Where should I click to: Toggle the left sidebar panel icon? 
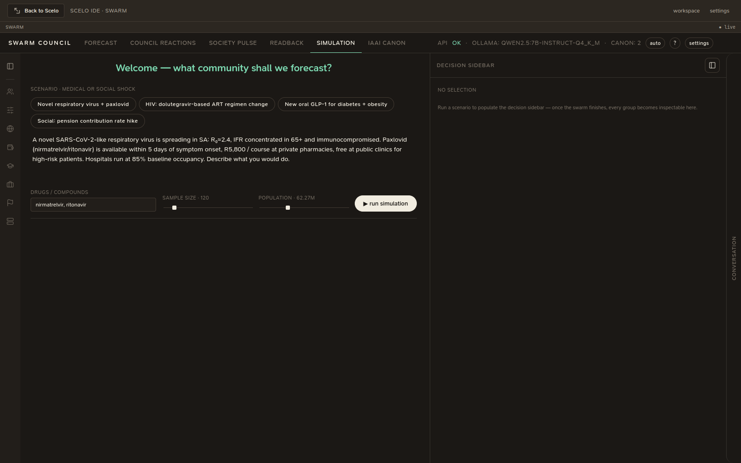10,66
